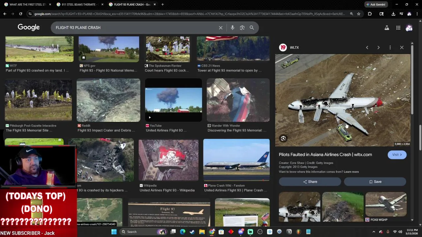Open the Wikipedia flight recorder thumbnail
This screenshot has height=237, width=422.
168,160
